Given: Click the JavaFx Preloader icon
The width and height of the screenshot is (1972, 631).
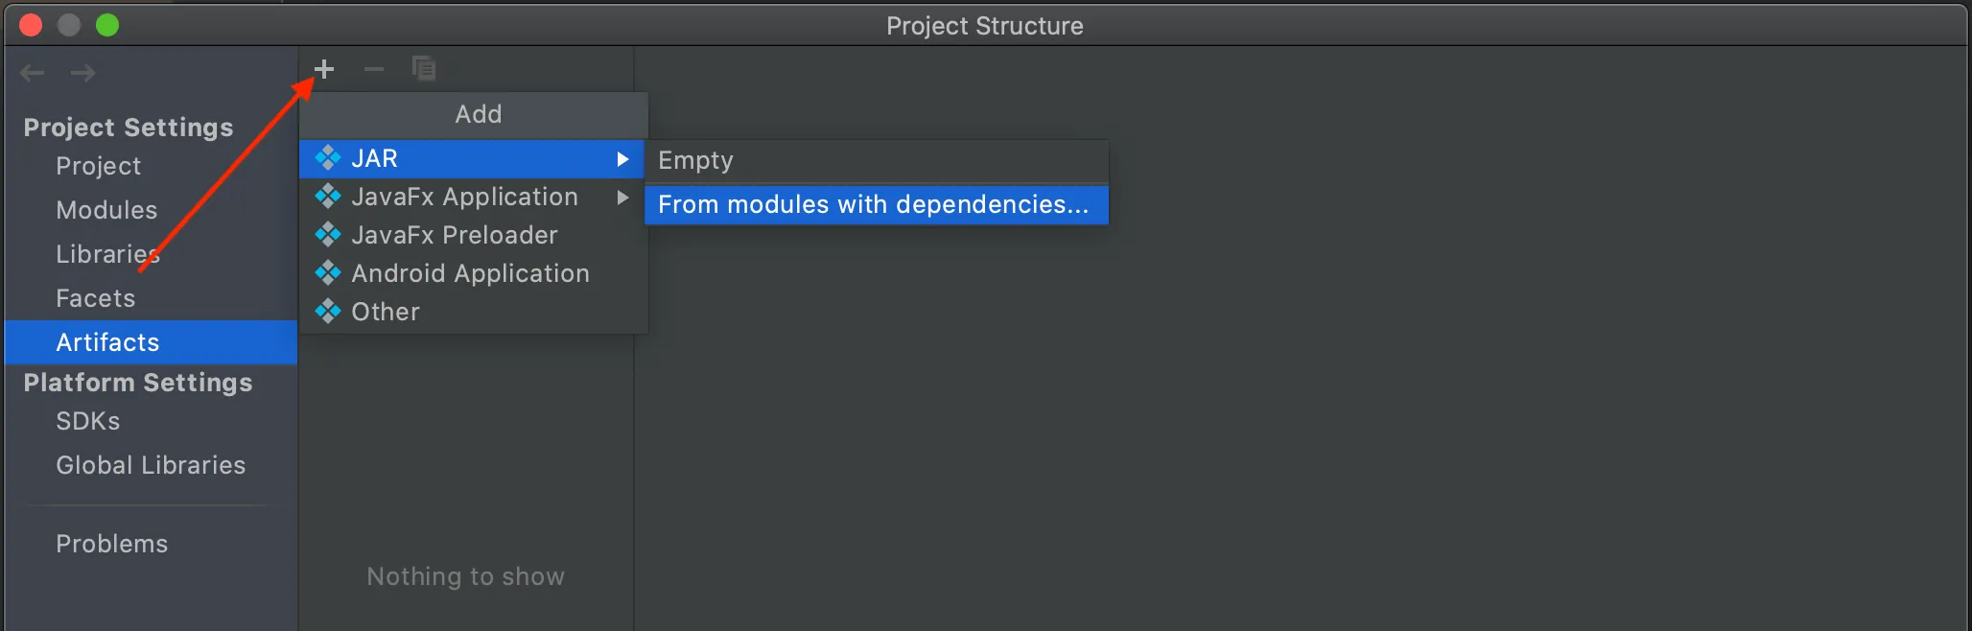Looking at the screenshot, I should 328,234.
